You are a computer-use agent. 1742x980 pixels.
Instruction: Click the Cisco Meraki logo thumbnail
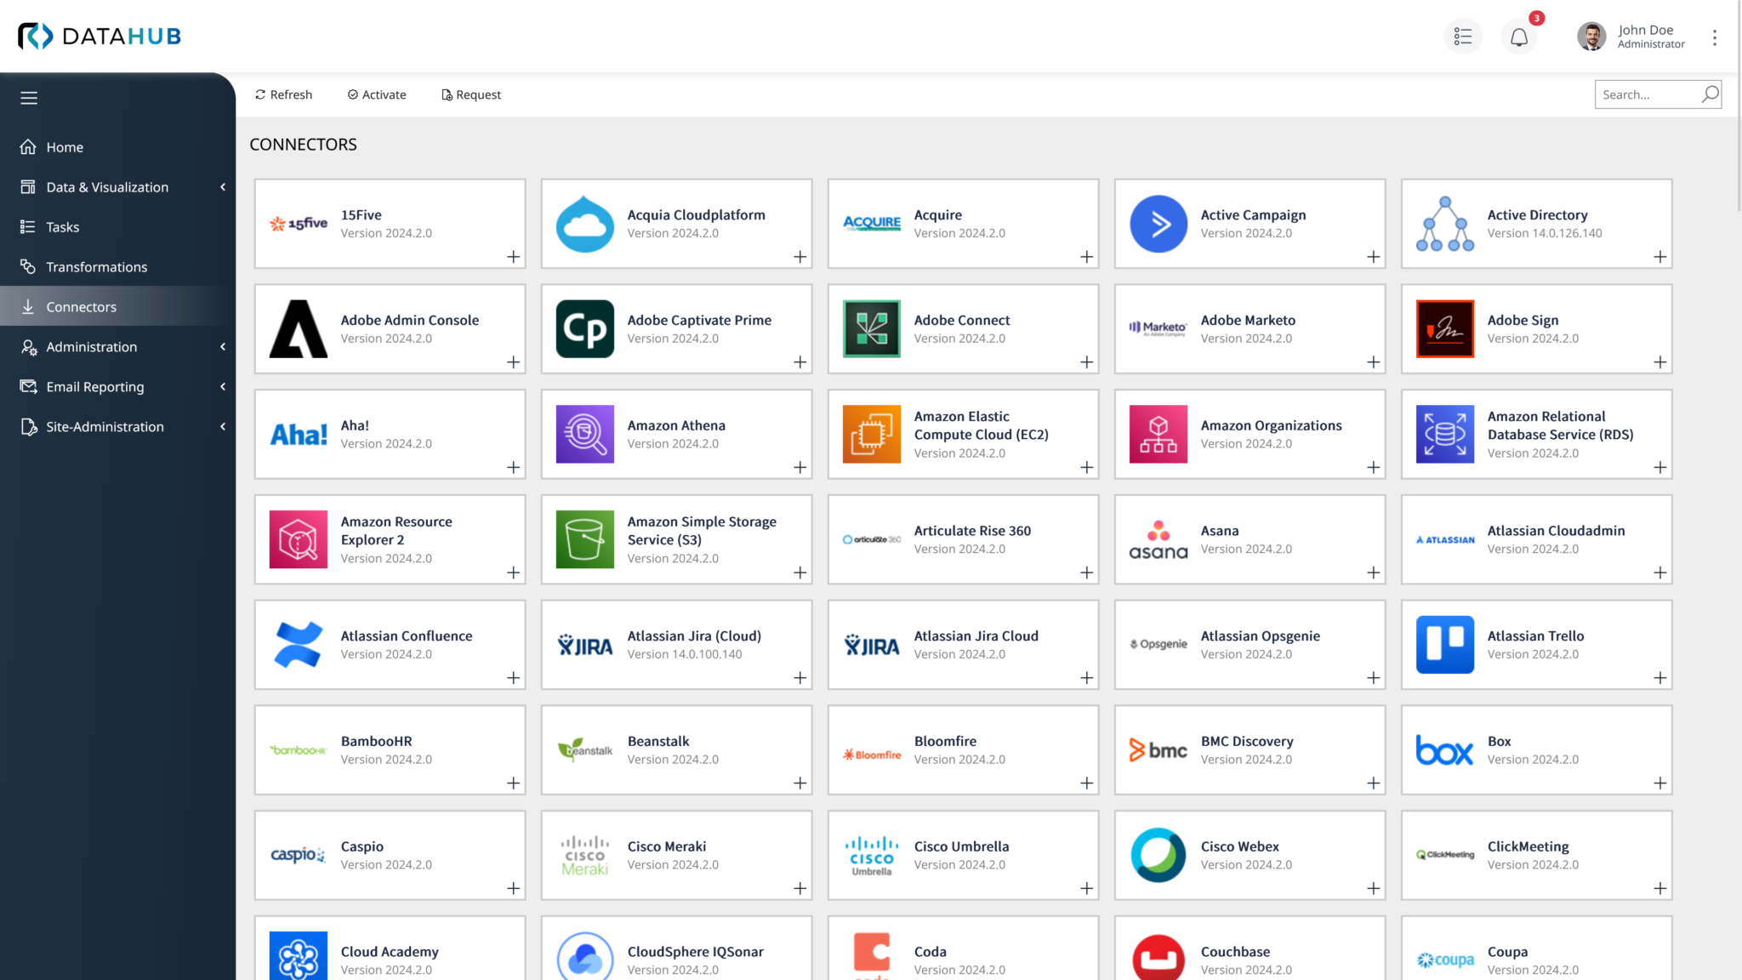coord(584,855)
